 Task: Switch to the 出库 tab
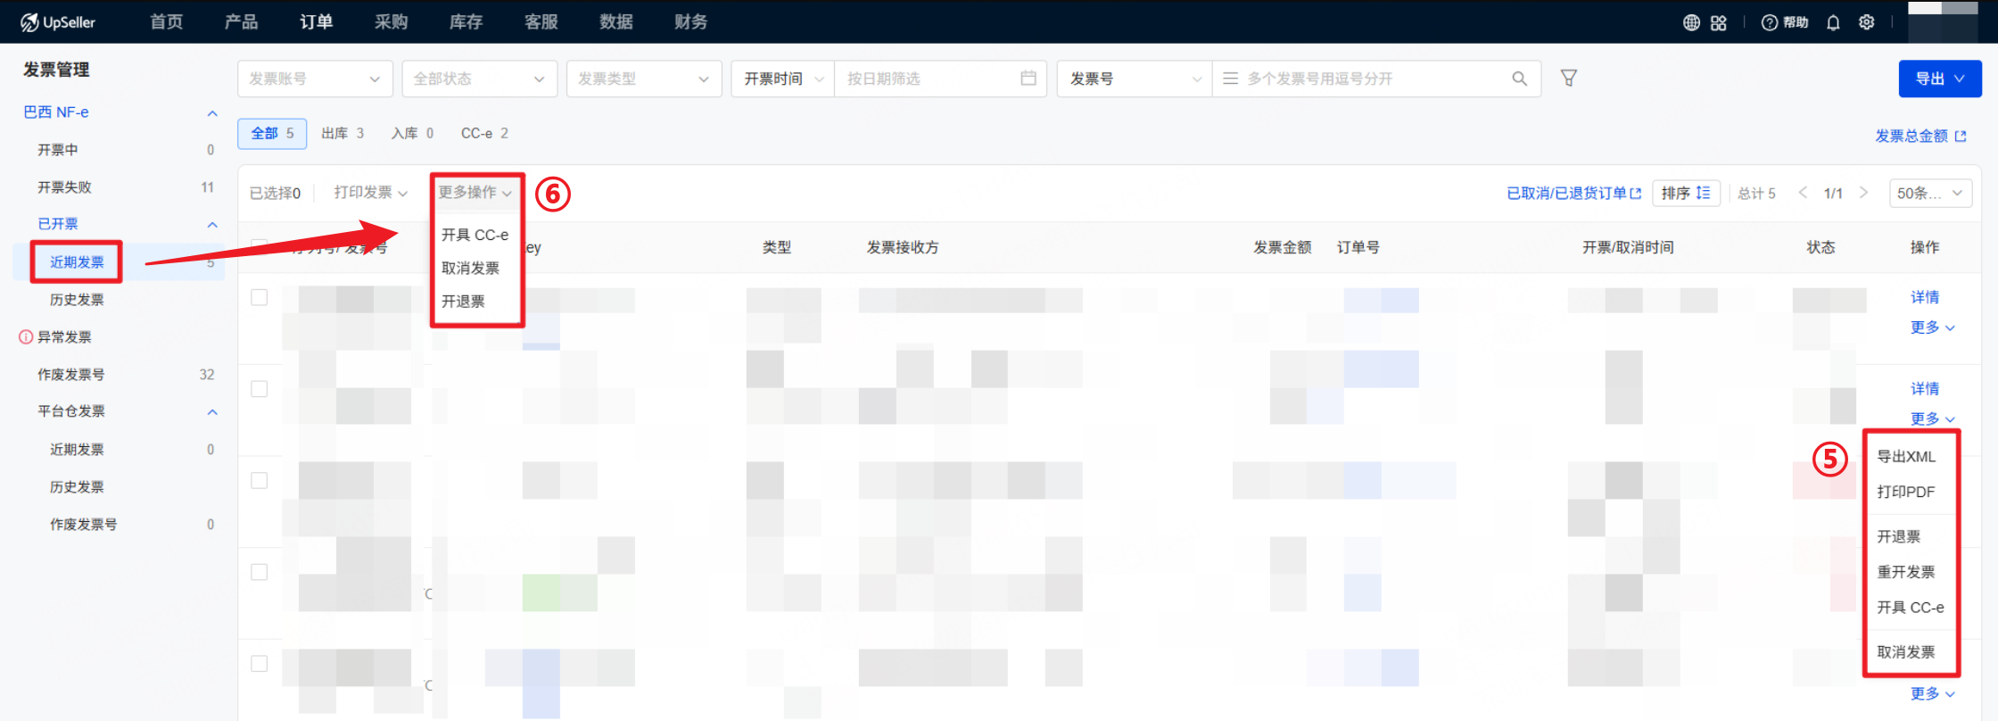[343, 133]
